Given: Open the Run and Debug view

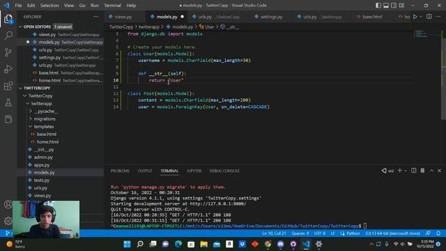Looking at the screenshot, I should coord(8,69).
